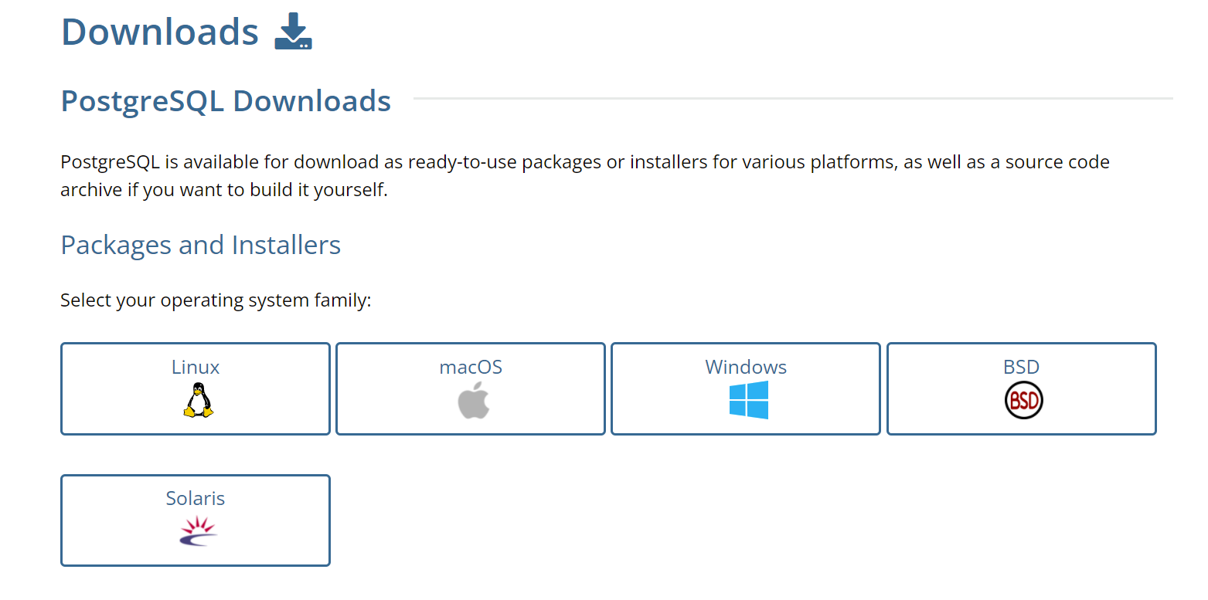Click the paragraph starting 'PostgreSQL is available for download'

pyautogui.click(x=585, y=175)
